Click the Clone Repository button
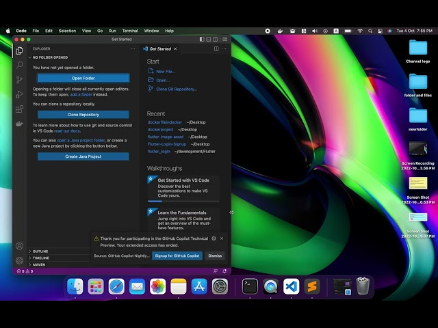Viewport: 438px width, 328px height. (83, 115)
